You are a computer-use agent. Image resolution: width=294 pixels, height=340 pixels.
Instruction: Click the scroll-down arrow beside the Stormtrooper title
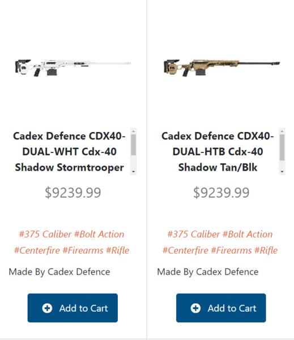tap(133, 172)
